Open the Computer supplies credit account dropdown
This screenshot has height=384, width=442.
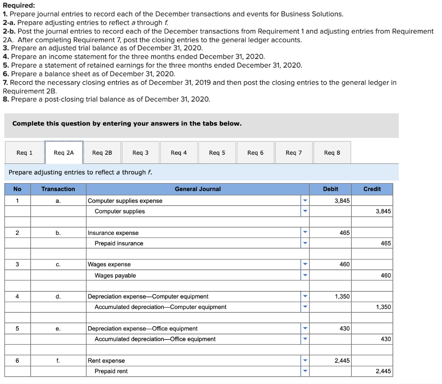(x=305, y=211)
